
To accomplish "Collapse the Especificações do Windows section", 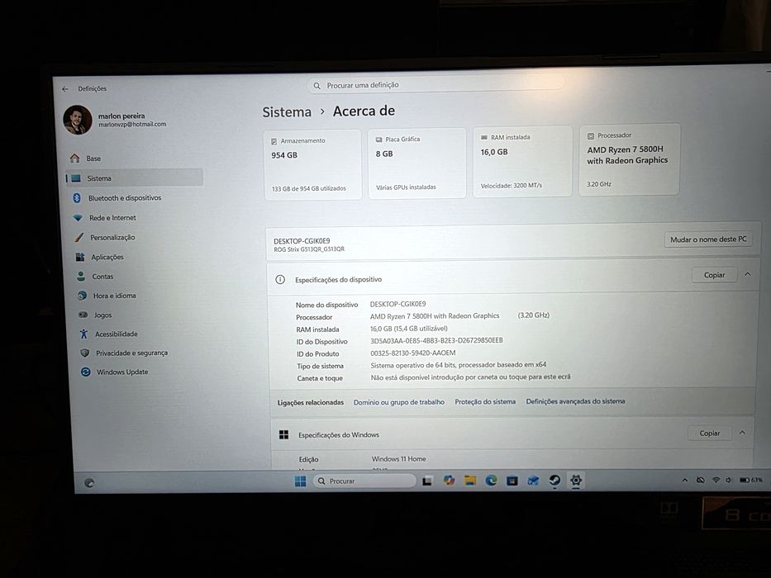I will [x=742, y=433].
